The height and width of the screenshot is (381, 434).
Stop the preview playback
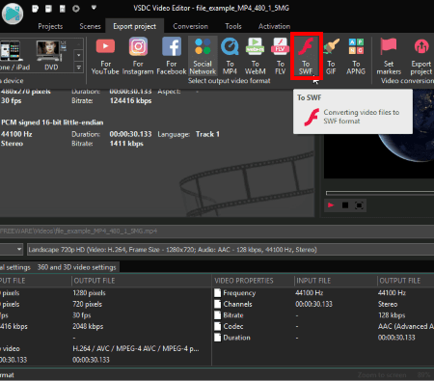coord(345,205)
